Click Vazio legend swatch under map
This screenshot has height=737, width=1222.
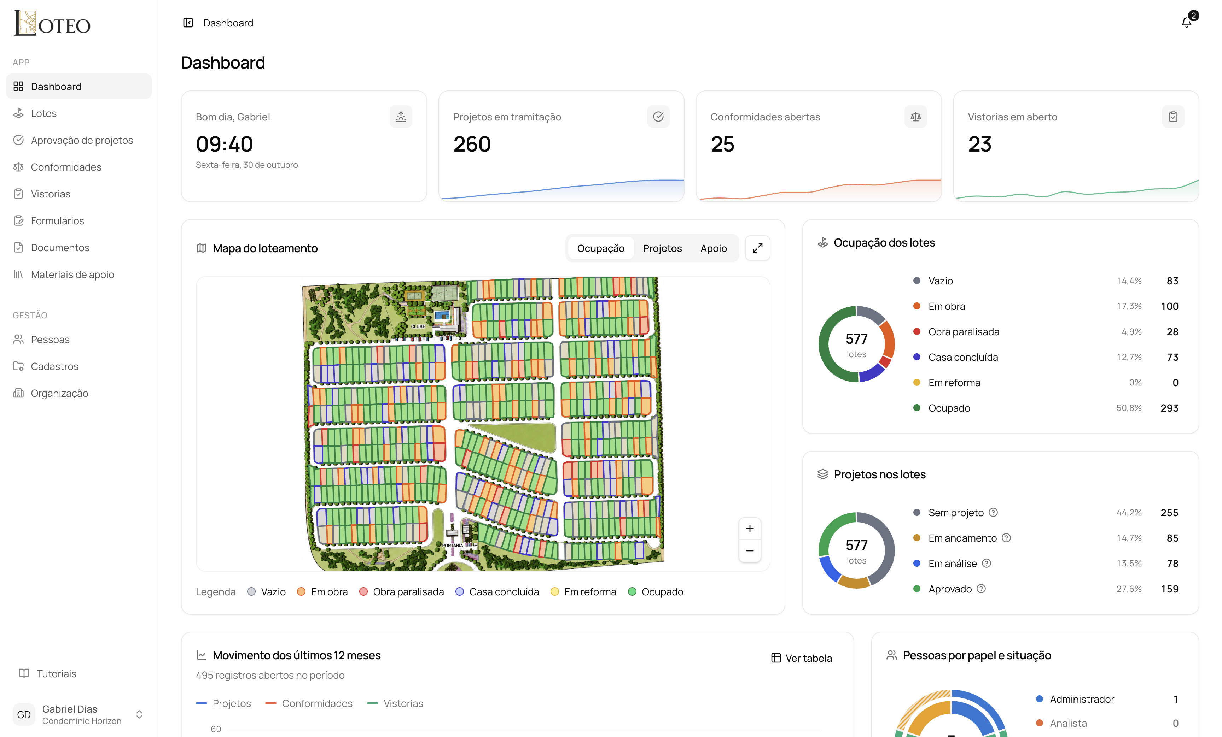coord(251,591)
